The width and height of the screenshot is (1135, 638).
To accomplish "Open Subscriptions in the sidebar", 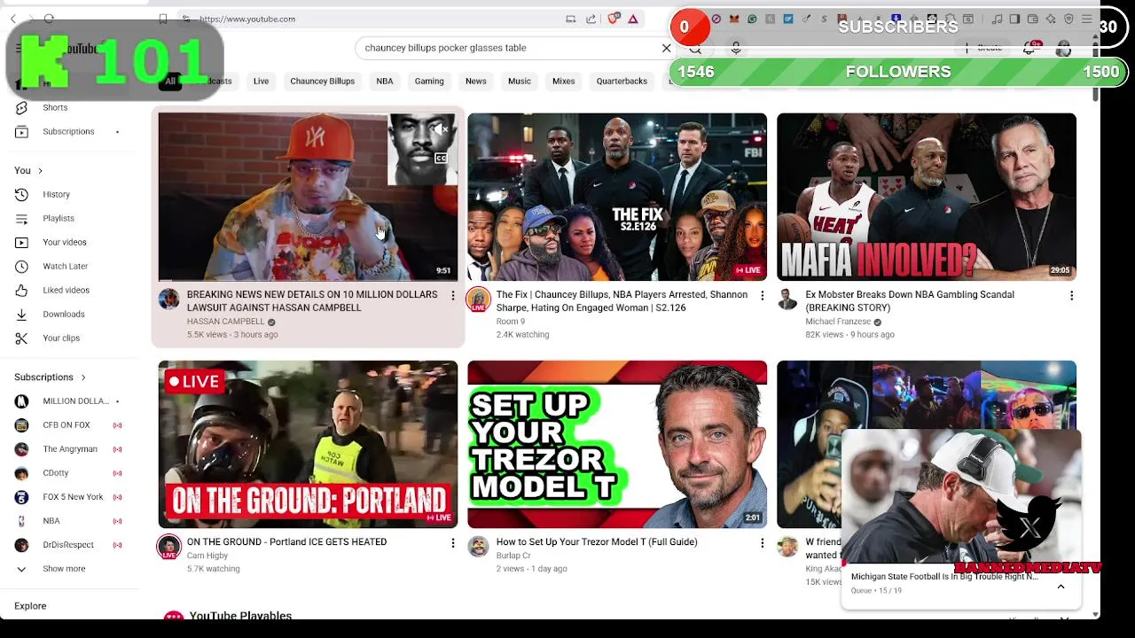I will pos(68,131).
